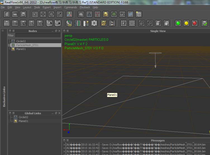
Task: Open the red daemons icon
Action: [97, 14]
